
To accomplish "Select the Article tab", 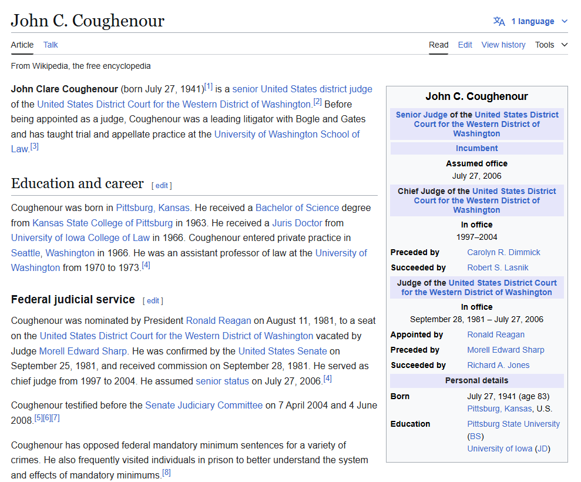I will (x=22, y=45).
